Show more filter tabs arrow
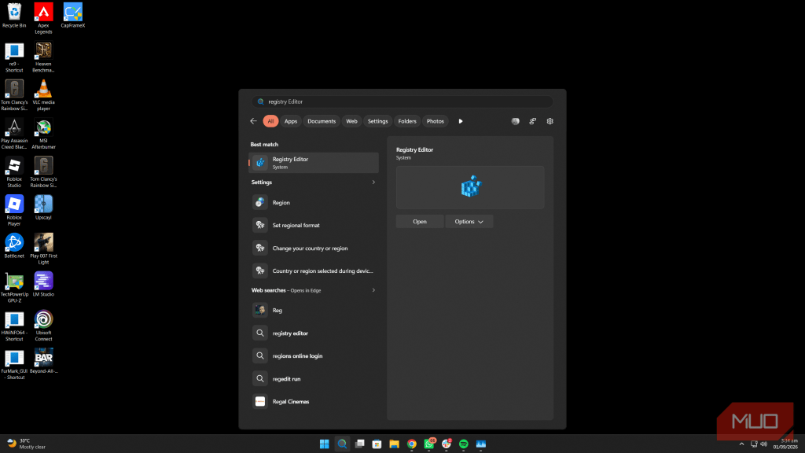This screenshot has height=453, width=805. (x=461, y=121)
